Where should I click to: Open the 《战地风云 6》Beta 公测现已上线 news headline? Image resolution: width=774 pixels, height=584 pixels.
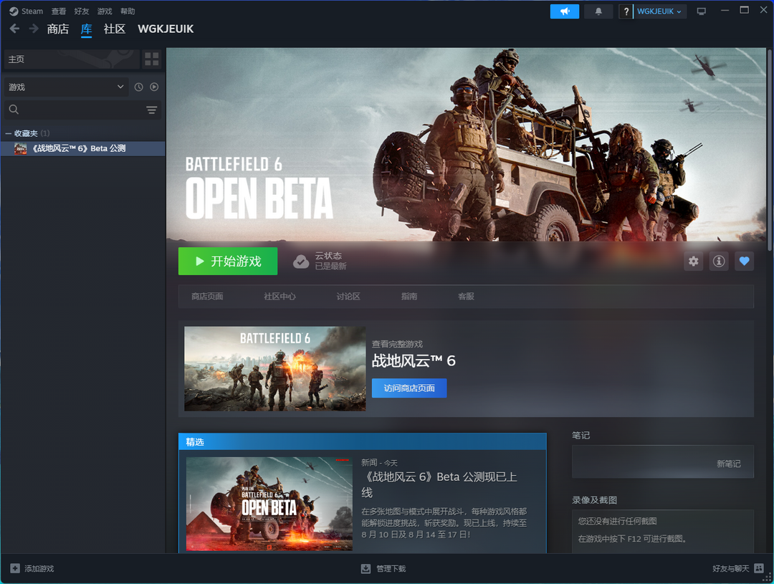[440, 484]
